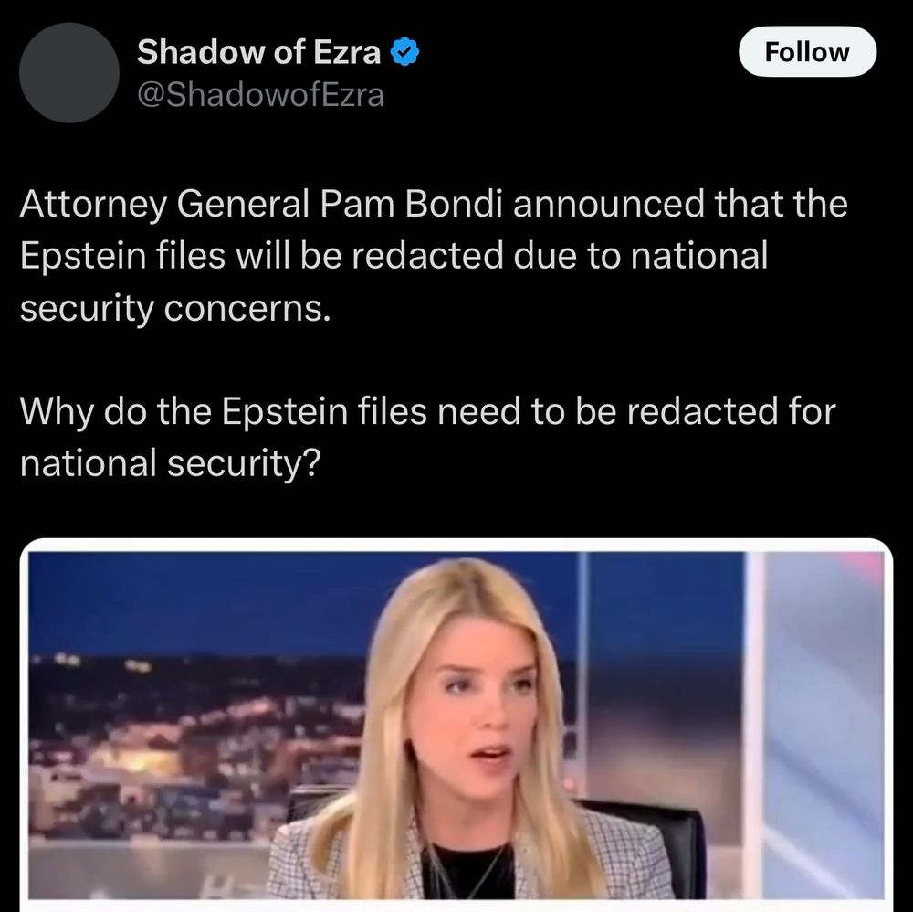Viewport: 913px width, 912px height.
Task: Tap the word "redacted" in first paragraph
Action: pos(426,257)
